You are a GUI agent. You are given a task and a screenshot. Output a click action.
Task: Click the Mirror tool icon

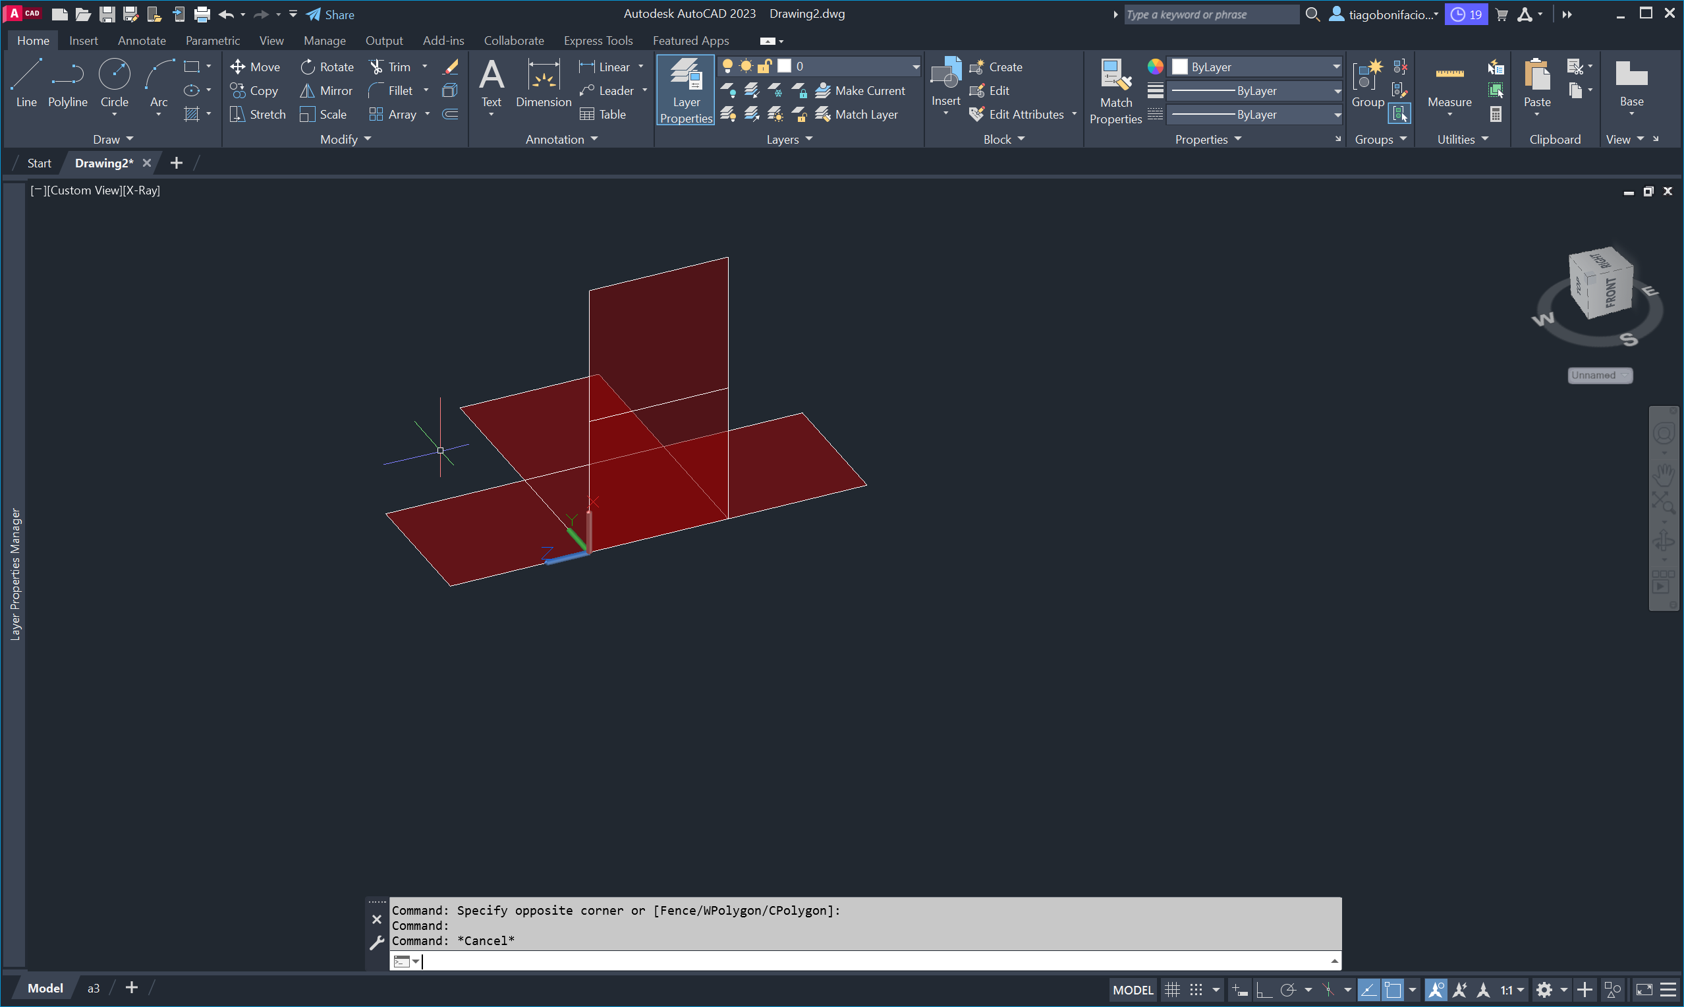307,90
